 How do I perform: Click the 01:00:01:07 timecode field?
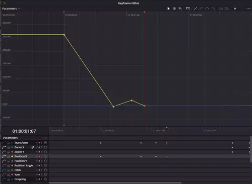pyautogui.click(x=24, y=131)
